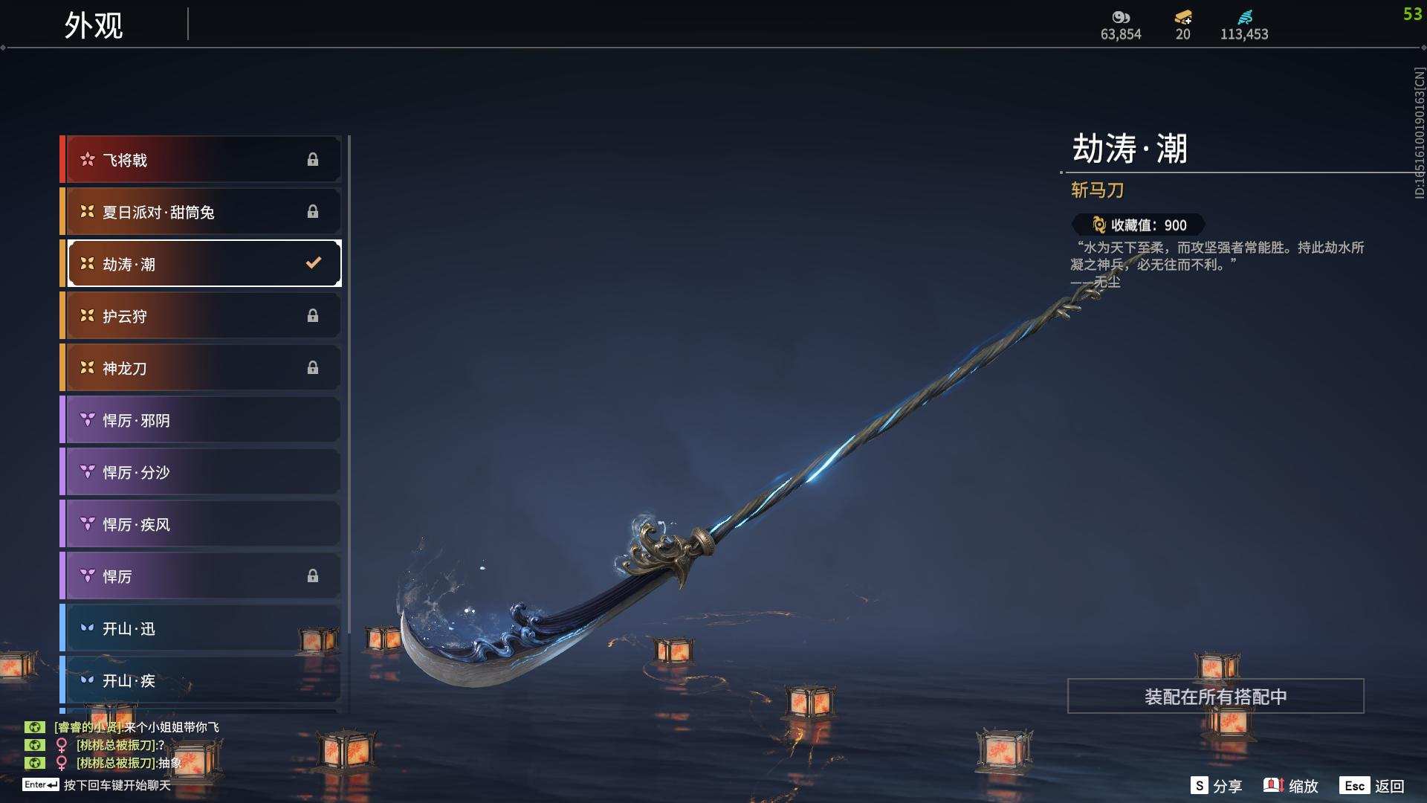Screen dimensions: 1427x803
Task: Select the 悍厉·邪阴 skin entry
Action: pyautogui.click(x=201, y=420)
